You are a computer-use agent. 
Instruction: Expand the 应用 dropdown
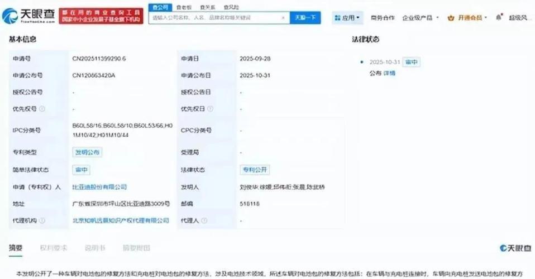[x=347, y=18]
